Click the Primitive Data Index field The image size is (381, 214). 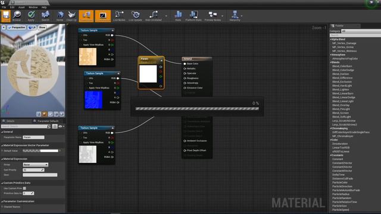(29, 193)
